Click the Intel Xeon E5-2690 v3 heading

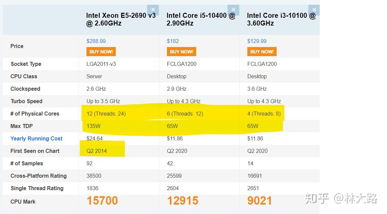coord(121,19)
